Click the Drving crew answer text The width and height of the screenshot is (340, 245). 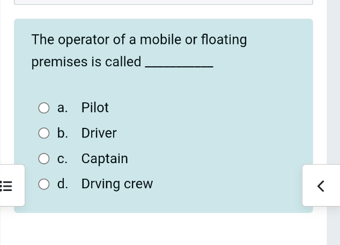coord(117,184)
